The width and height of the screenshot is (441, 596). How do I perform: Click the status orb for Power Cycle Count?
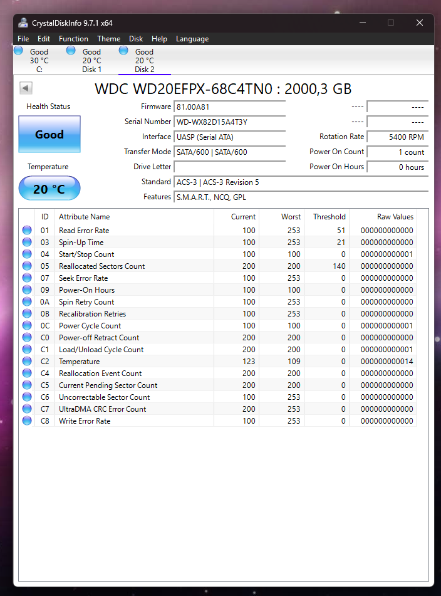point(27,325)
